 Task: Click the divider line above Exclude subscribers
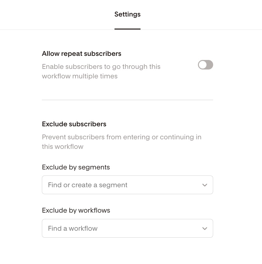coord(127,100)
